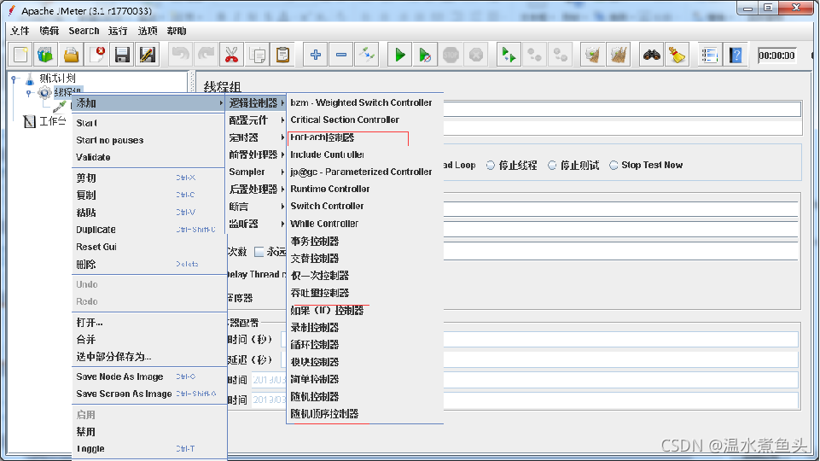Start the test with green play icon
Screen dimensions: 820x461
[x=399, y=55]
